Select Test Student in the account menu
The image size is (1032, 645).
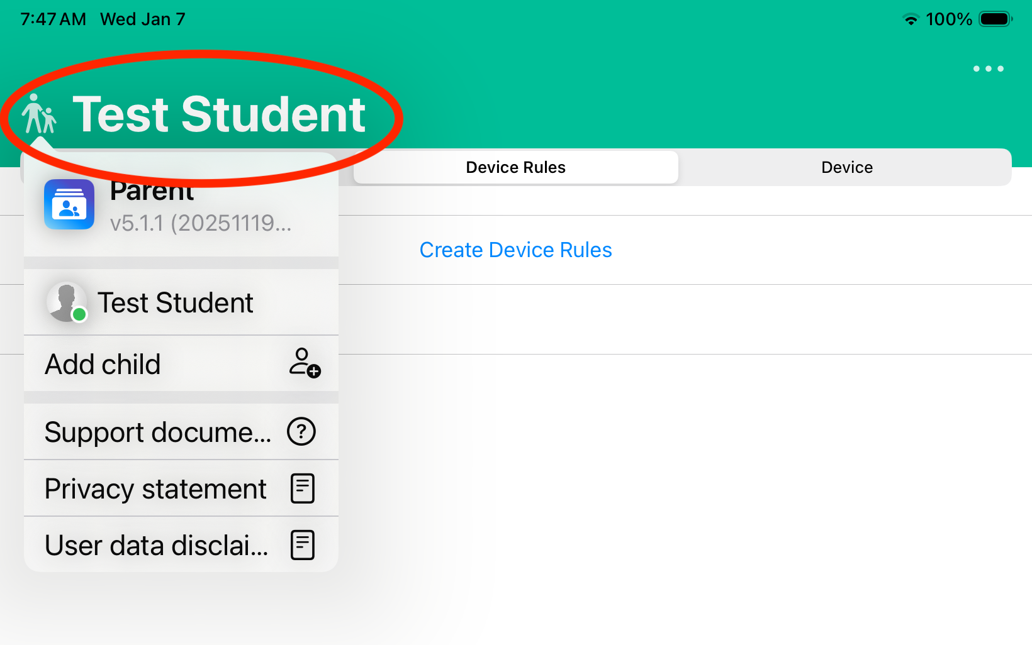(175, 302)
